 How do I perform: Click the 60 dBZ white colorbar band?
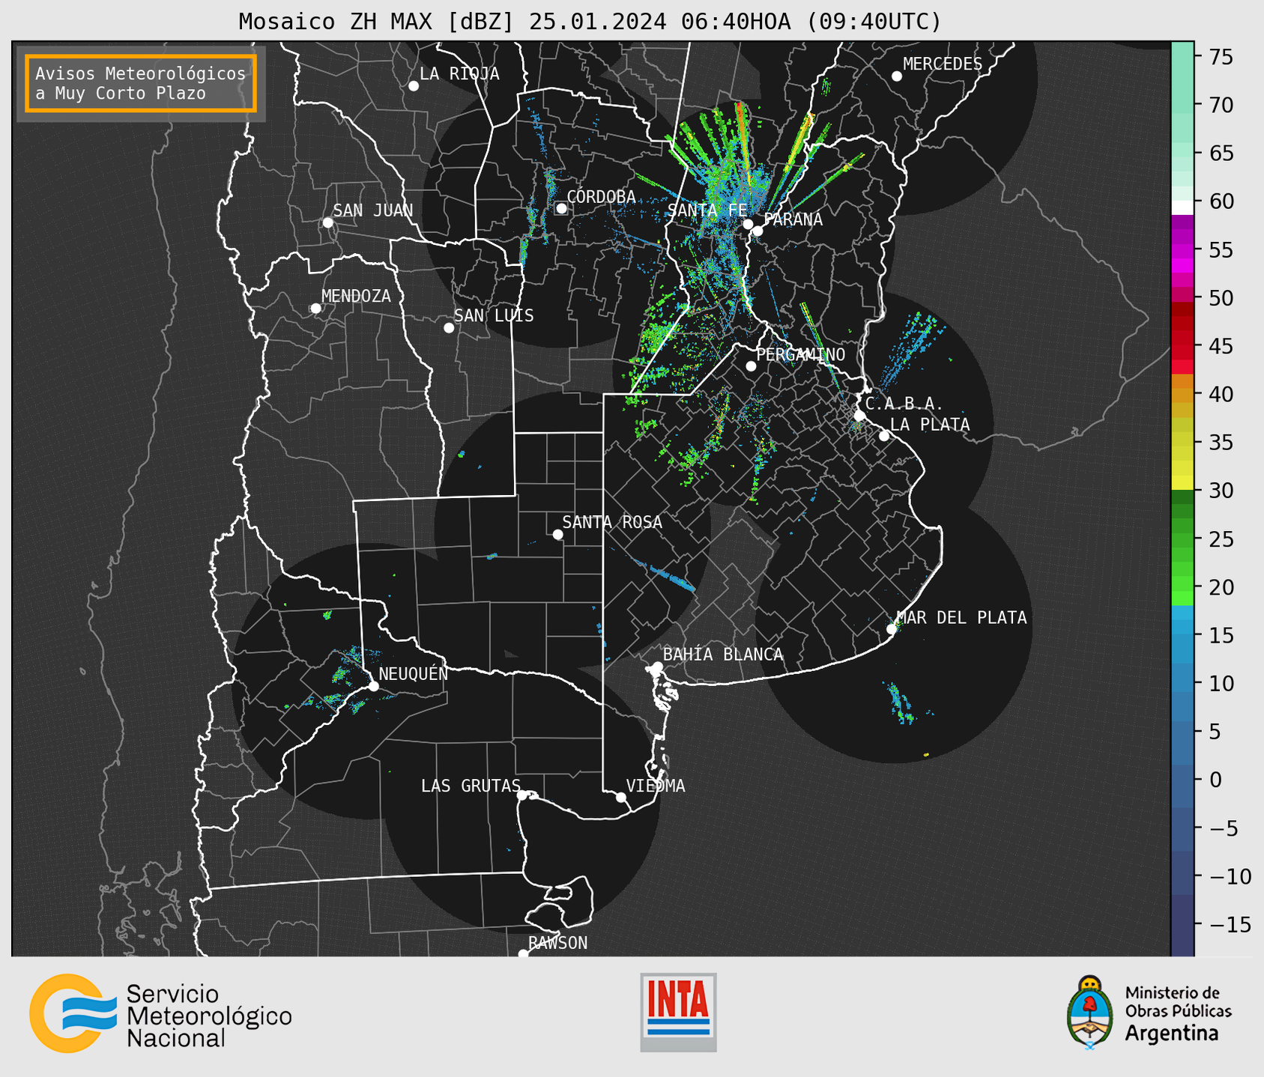(x=1182, y=207)
